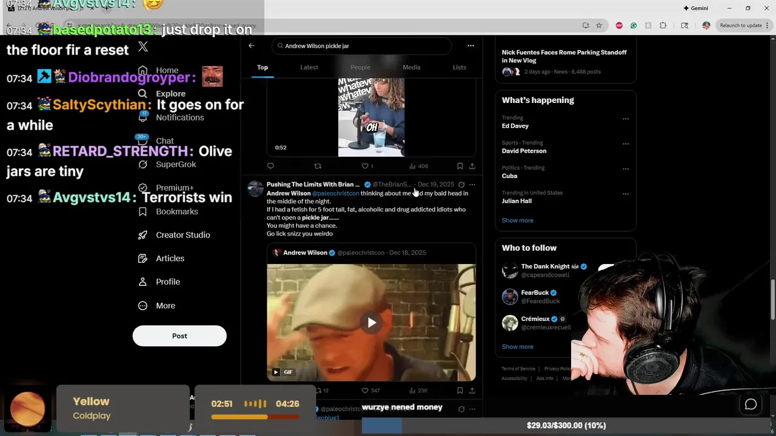Repost the 0:52 video tweet

click(318, 166)
